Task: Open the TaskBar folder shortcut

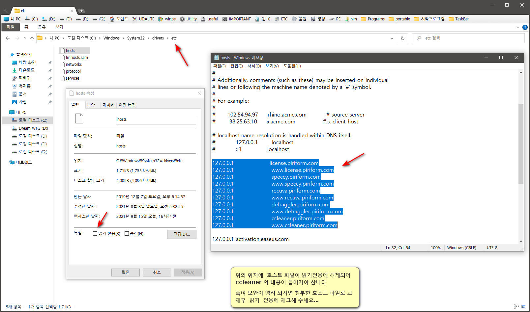Action: tap(458, 19)
